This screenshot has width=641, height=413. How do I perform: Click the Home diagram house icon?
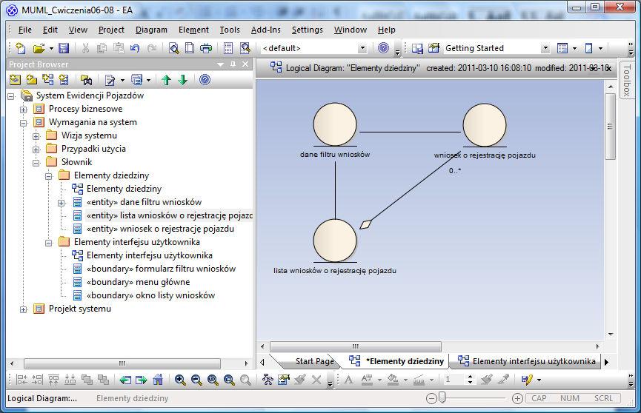pyautogui.click(x=158, y=380)
